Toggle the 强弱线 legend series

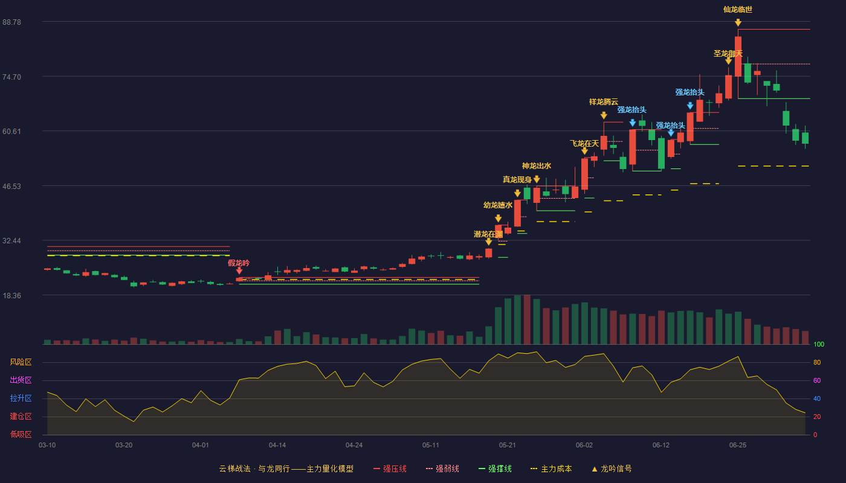point(442,469)
